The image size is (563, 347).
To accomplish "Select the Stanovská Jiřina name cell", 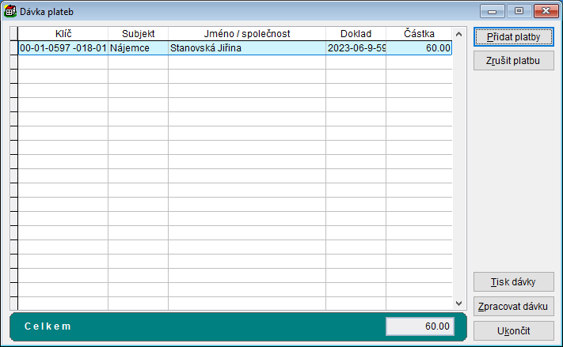I will coord(246,48).
